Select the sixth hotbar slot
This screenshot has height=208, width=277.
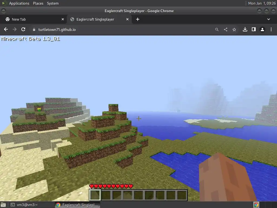pos(149,195)
